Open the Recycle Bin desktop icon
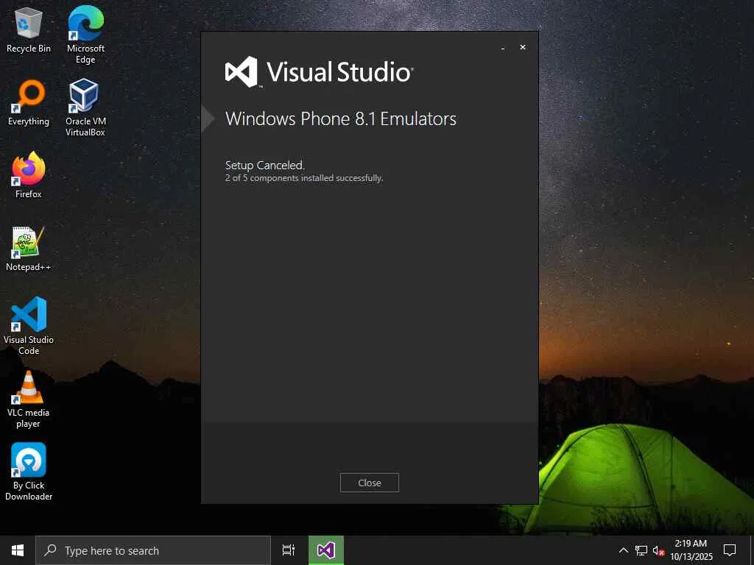754x565 pixels. (x=29, y=31)
